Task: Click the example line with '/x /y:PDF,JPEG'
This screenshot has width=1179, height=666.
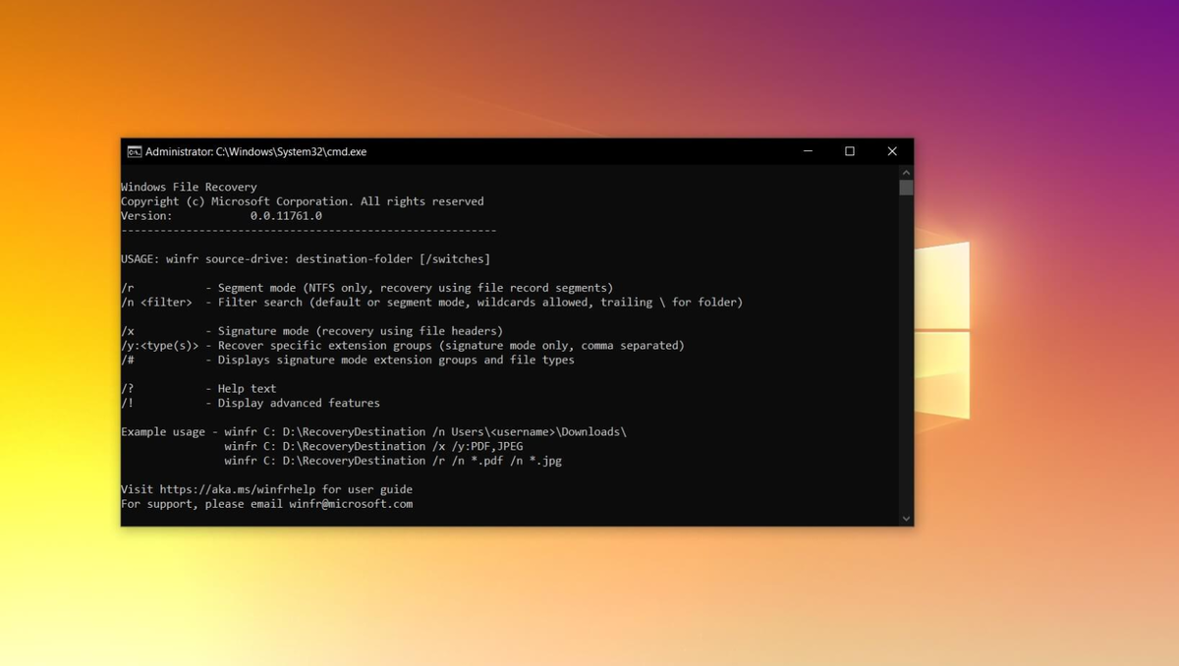Action: pos(373,446)
